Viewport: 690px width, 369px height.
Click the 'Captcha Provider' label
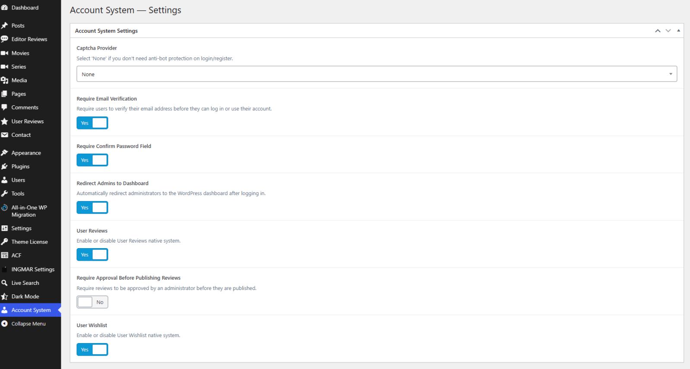[97, 48]
